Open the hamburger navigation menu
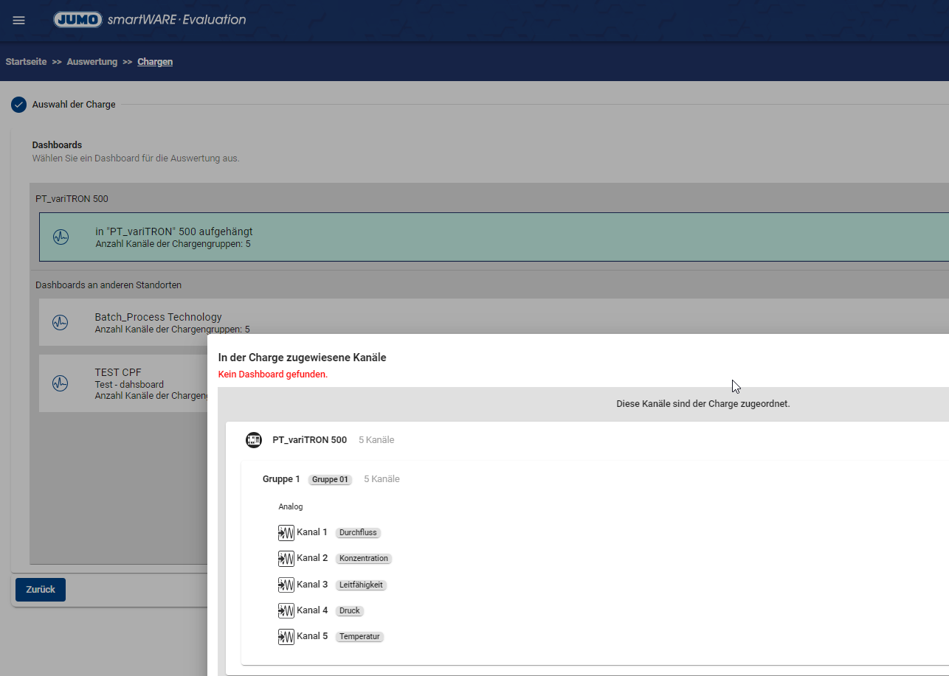The height and width of the screenshot is (676, 949). tap(19, 20)
